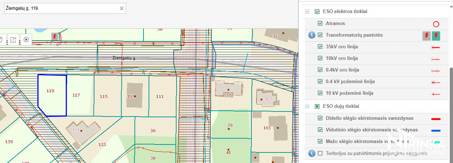Toggle the 35kV oro linija checkbox

(x=320, y=47)
